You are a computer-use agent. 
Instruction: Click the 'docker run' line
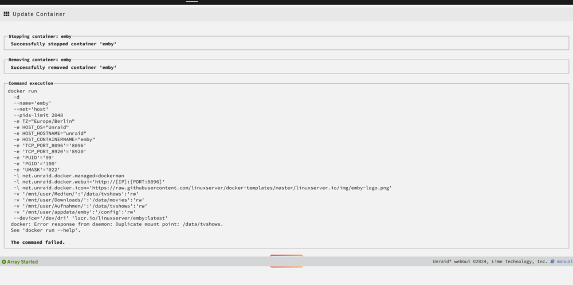point(22,91)
